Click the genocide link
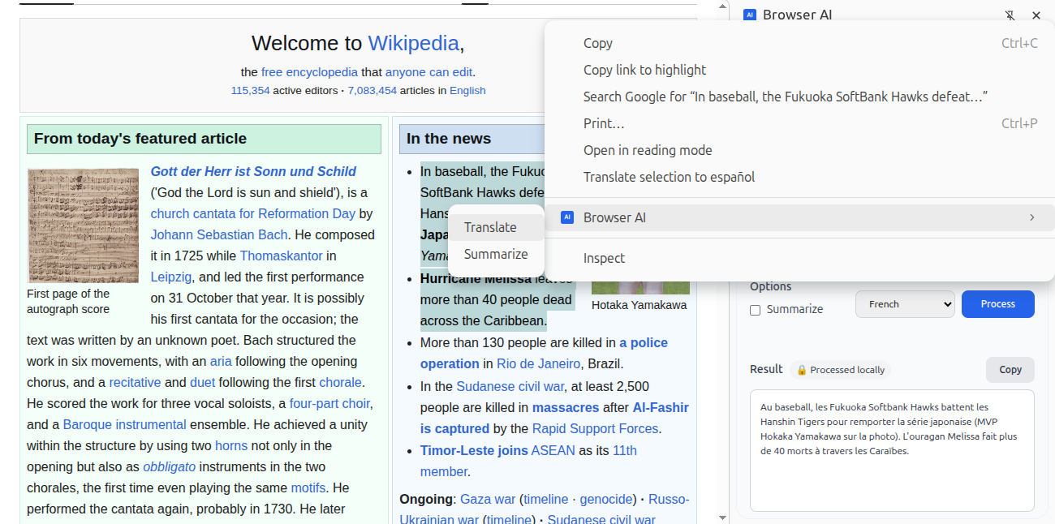The height and width of the screenshot is (524, 1055). [606, 499]
